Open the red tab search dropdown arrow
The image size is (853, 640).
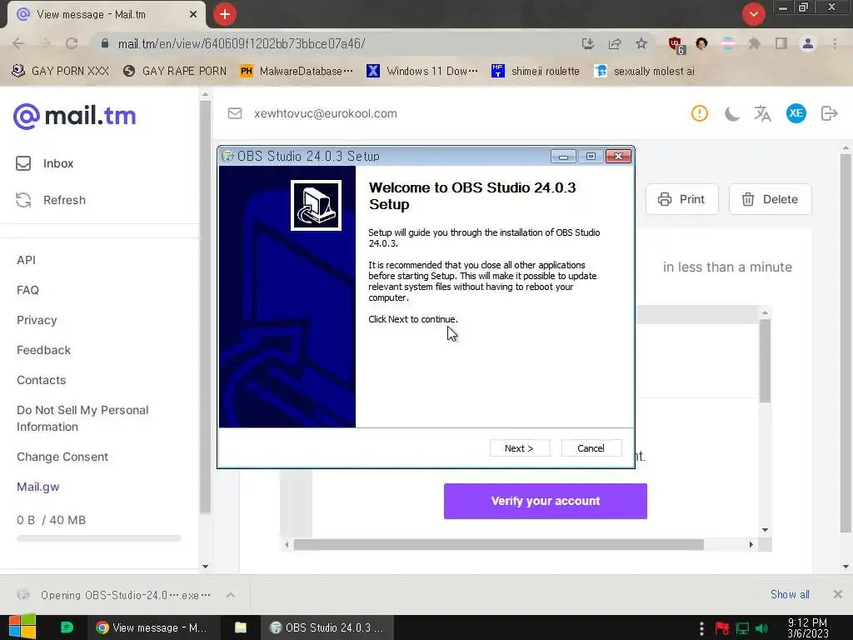tap(753, 14)
